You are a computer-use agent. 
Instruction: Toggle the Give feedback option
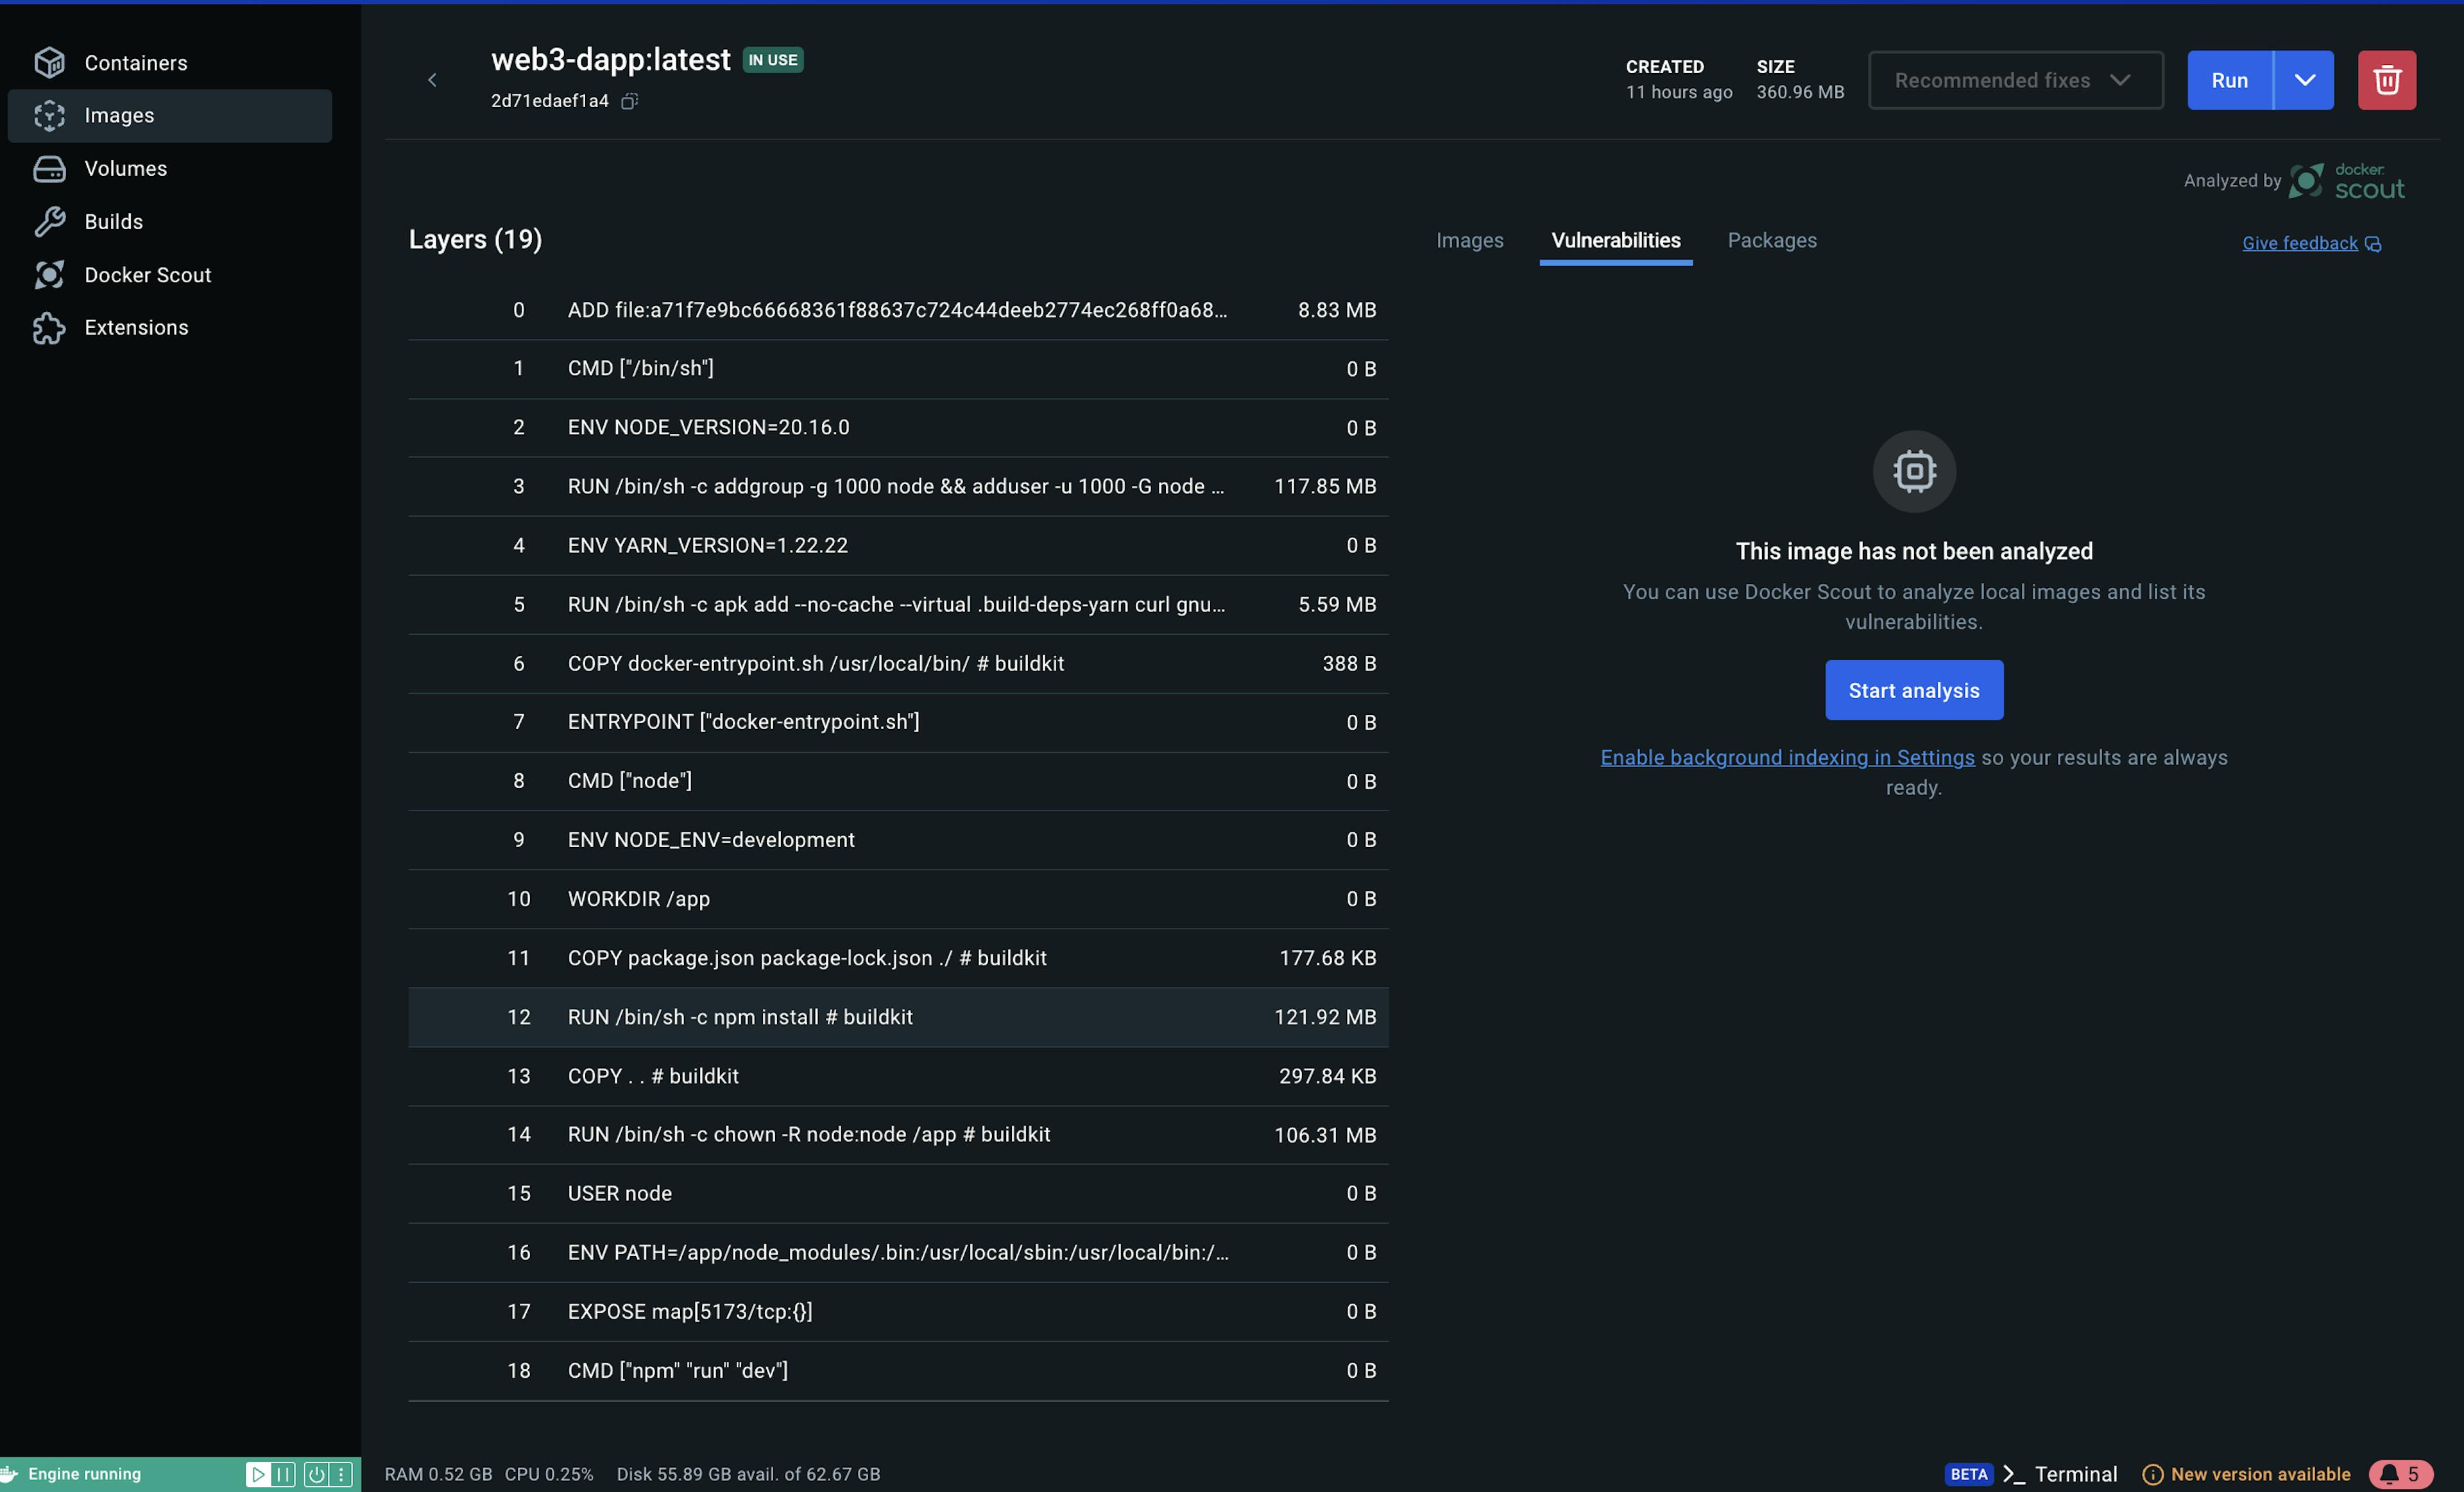(x=2311, y=243)
